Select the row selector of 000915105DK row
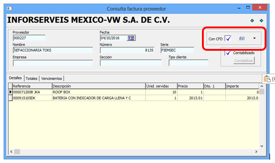The height and width of the screenshot is (163, 275). click(10, 98)
